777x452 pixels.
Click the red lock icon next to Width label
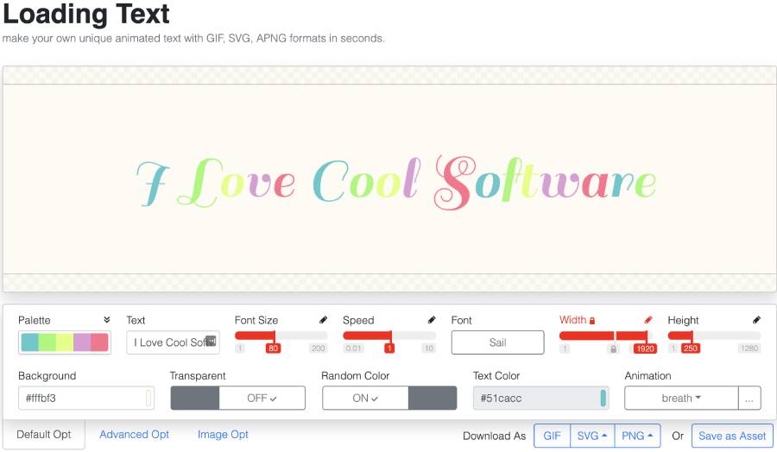592,321
